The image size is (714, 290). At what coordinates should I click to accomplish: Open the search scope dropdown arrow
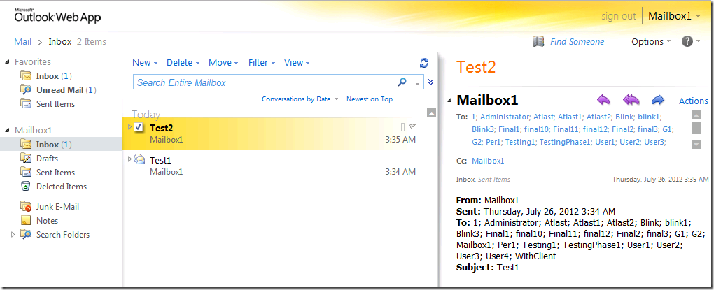click(417, 84)
